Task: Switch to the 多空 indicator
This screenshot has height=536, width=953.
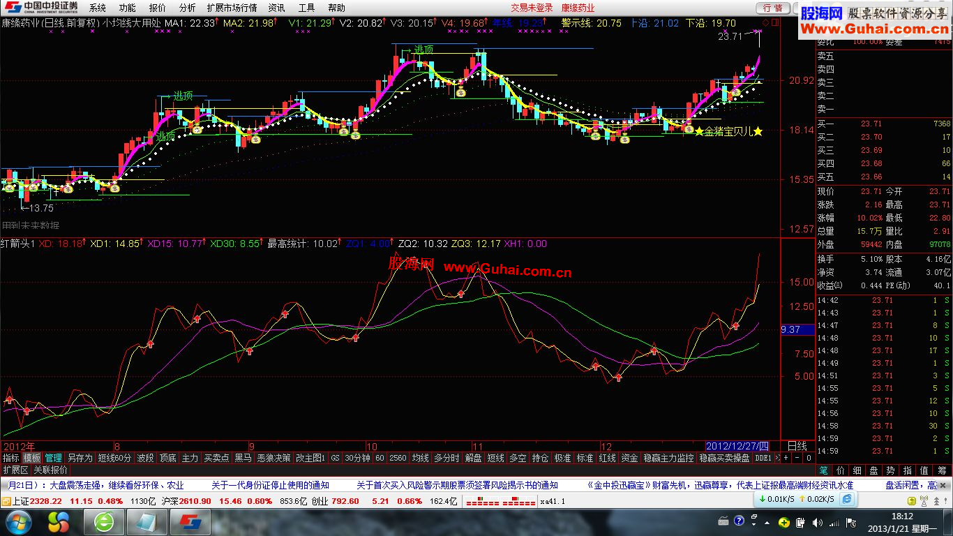Action: click(x=518, y=458)
